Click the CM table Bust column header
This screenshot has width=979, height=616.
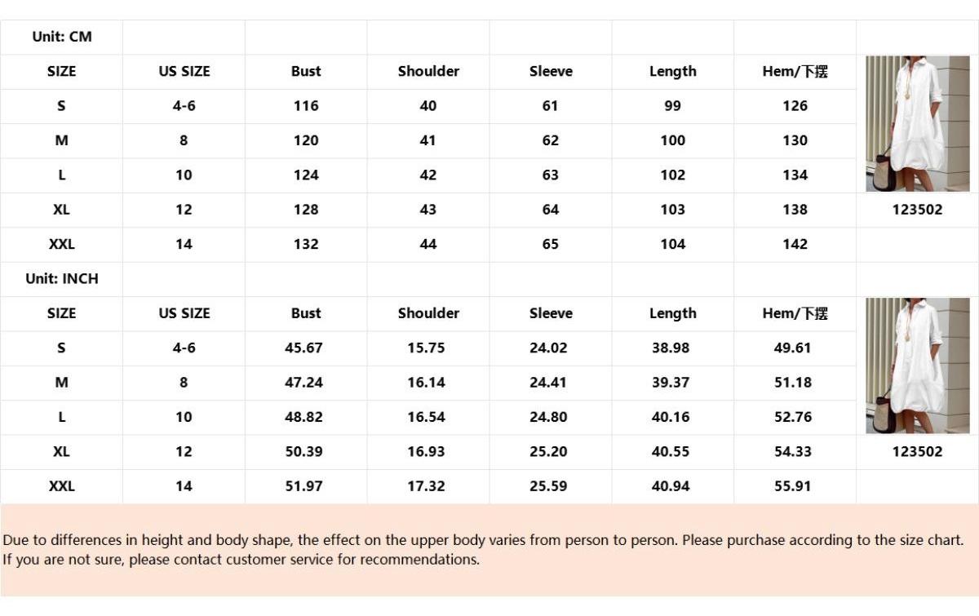point(306,71)
